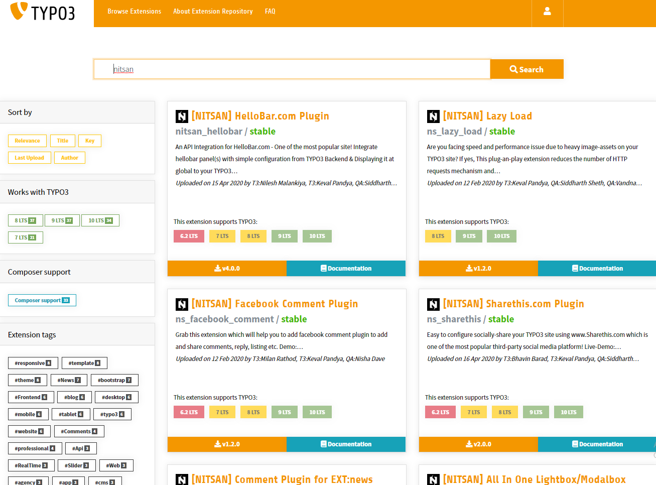Enable the 8 LTS works-with filter
This screenshot has height=485, width=656.
[x=25, y=220]
